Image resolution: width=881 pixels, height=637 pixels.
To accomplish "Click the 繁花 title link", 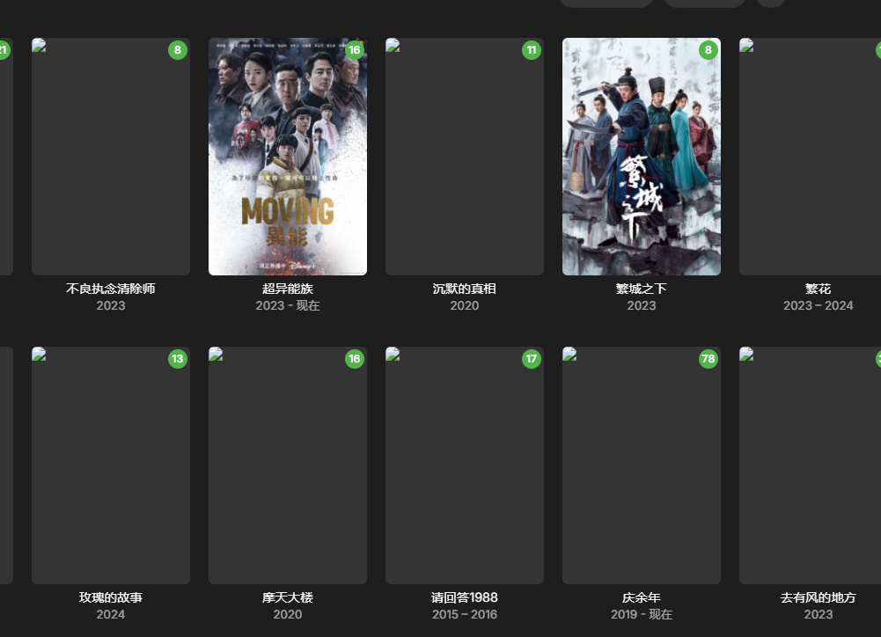I will coord(819,289).
